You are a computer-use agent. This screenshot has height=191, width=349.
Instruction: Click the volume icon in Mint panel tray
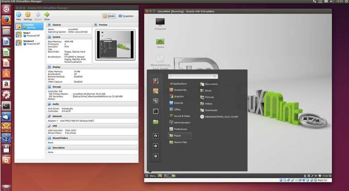(x=316, y=176)
